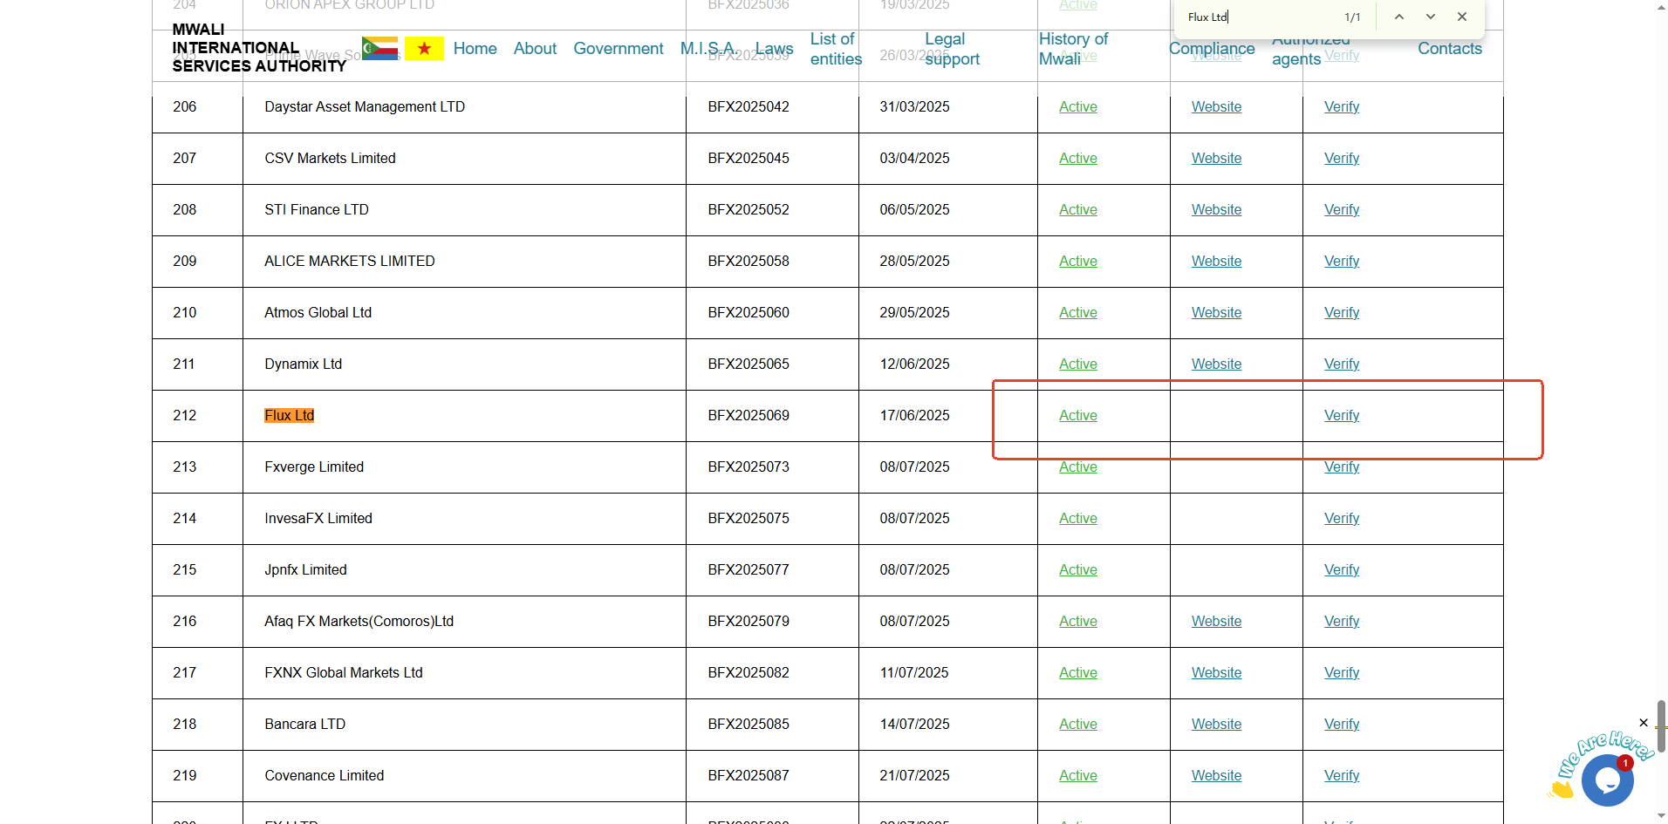Navigate to the Contacts page
The width and height of the screenshot is (1668, 824).
pyautogui.click(x=1449, y=49)
